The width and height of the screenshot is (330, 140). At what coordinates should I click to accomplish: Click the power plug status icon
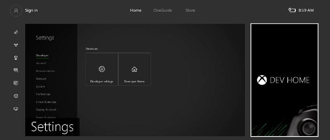[x=292, y=10]
